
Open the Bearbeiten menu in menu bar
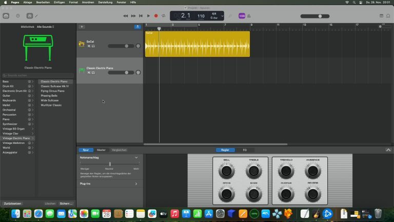coord(43,2)
